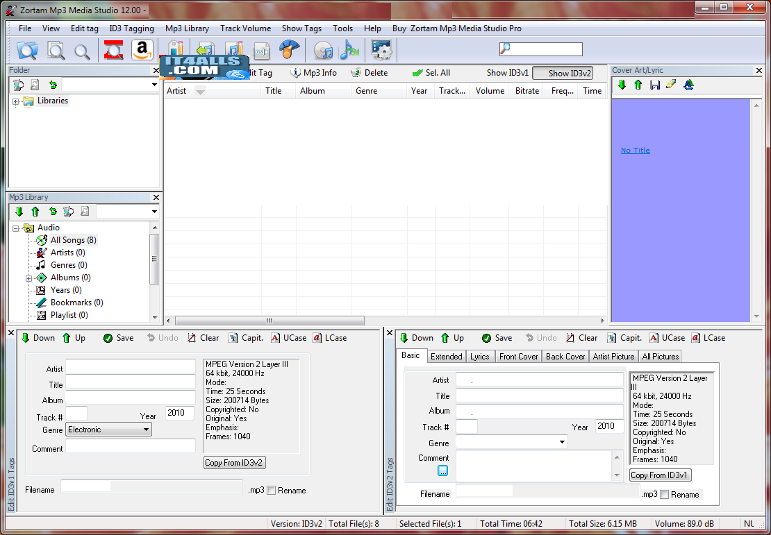
Task: Open the Folder panel path dropdown
Action: [154, 85]
